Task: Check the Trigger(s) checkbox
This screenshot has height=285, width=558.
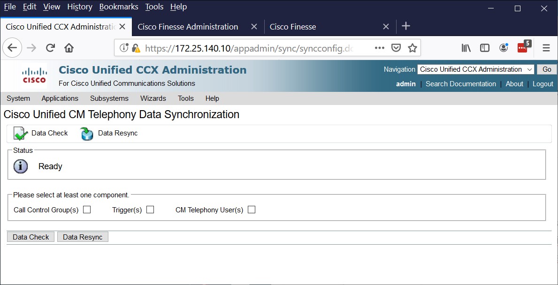Action: coord(150,210)
